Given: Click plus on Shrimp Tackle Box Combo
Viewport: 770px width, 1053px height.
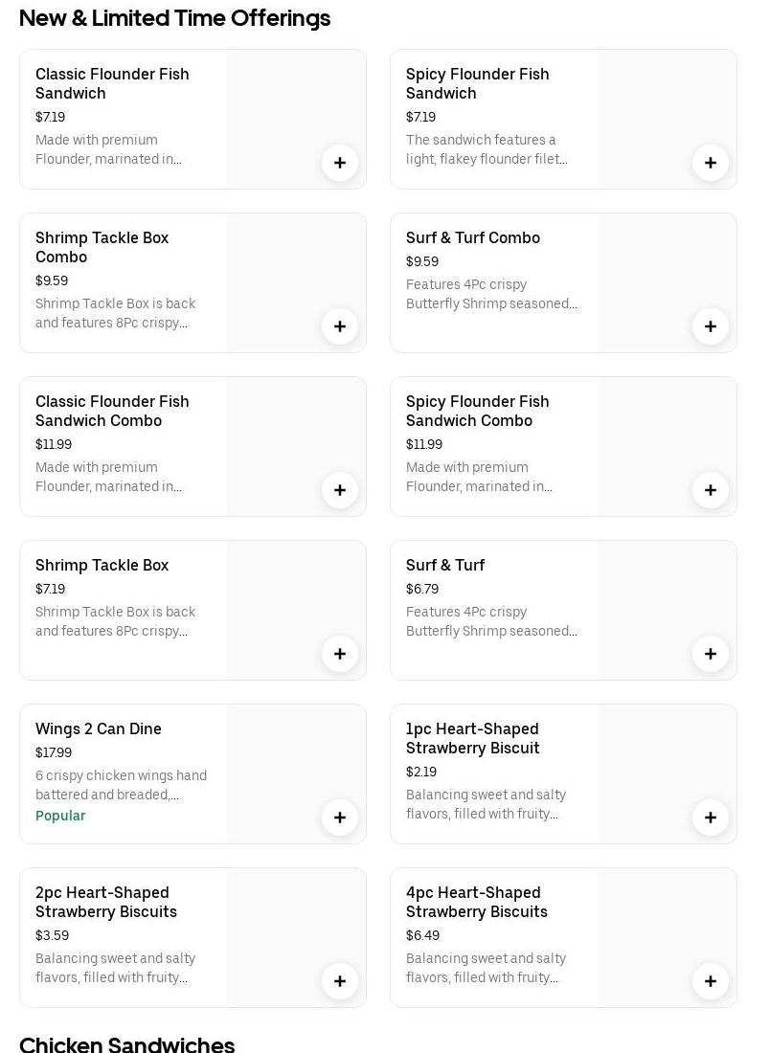Looking at the screenshot, I should 340,326.
